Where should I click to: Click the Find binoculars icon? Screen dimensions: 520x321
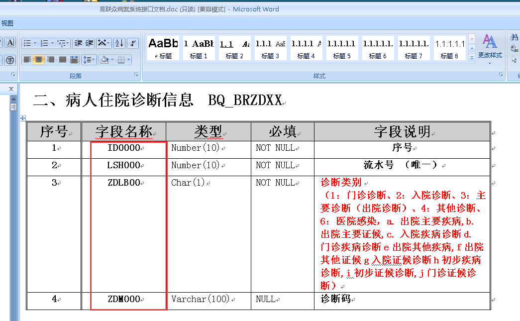(x=515, y=37)
